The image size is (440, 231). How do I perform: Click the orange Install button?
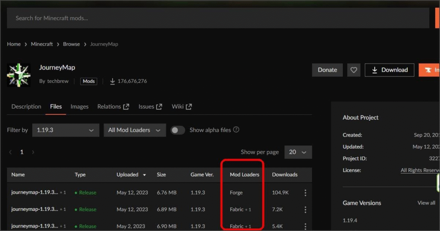[429, 70]
